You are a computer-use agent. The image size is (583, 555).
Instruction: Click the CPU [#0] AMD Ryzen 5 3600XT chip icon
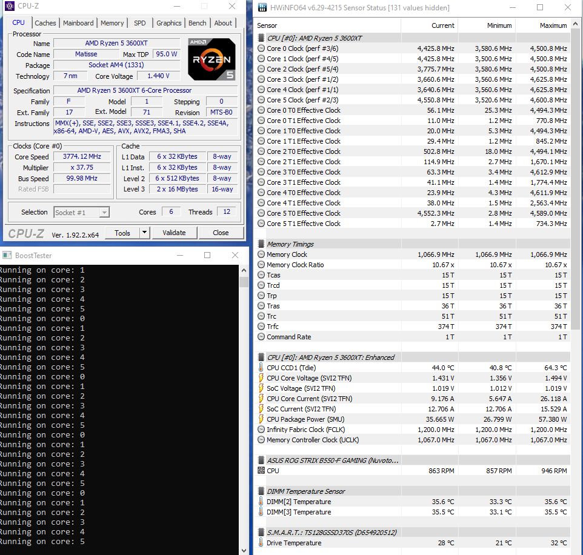[x=261, y=38]
